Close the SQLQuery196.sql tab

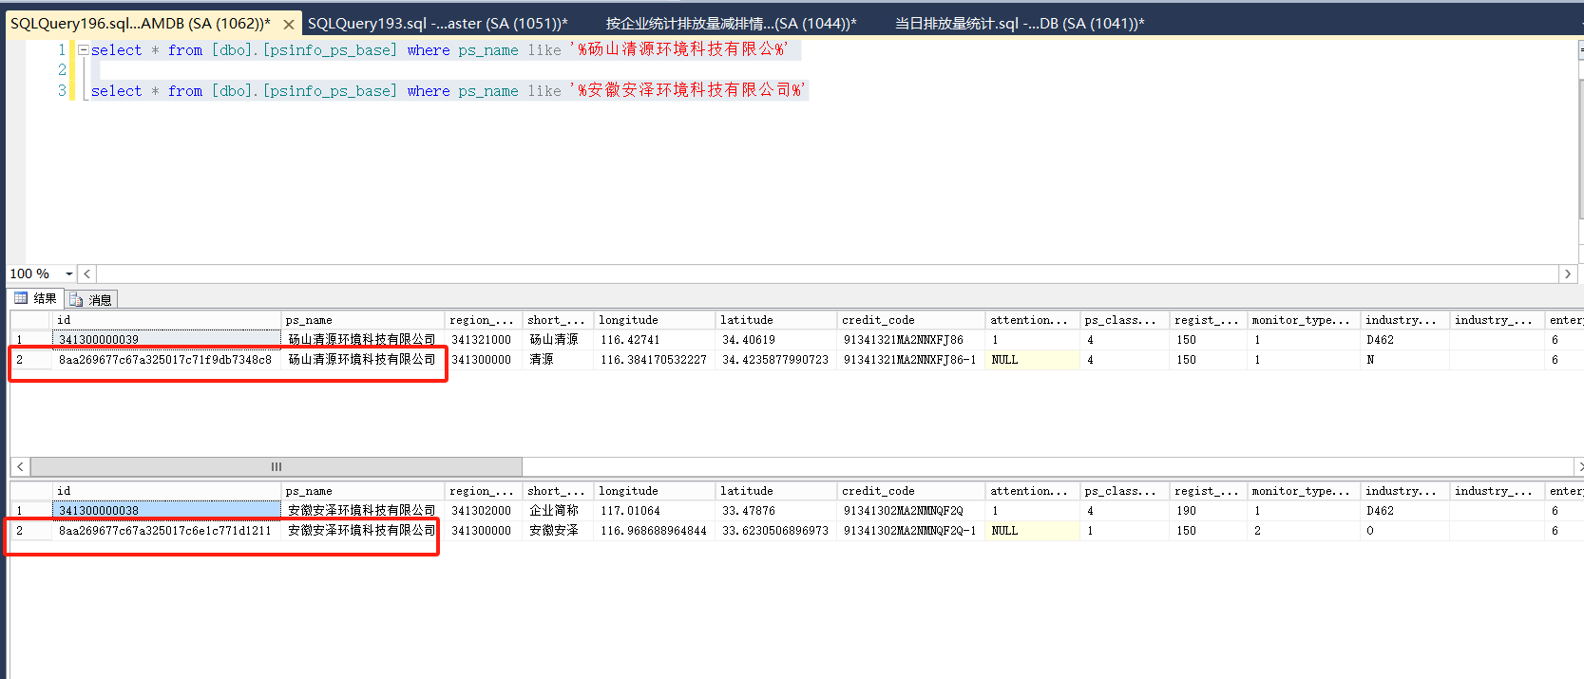[x=289, y=25]
